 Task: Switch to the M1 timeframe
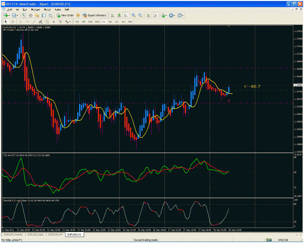coord(77,22)
